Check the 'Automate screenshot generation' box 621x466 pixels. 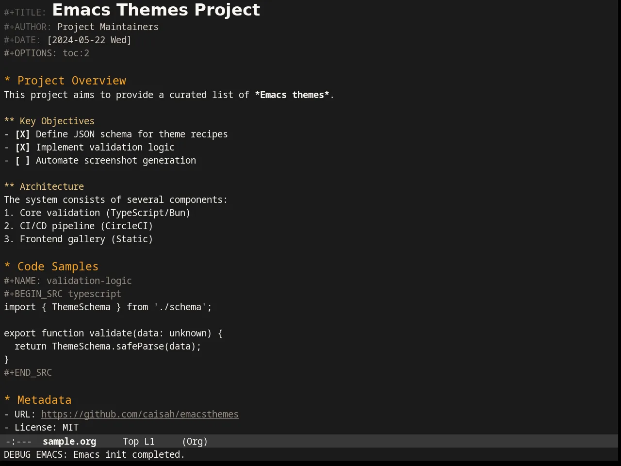(22, 160)
